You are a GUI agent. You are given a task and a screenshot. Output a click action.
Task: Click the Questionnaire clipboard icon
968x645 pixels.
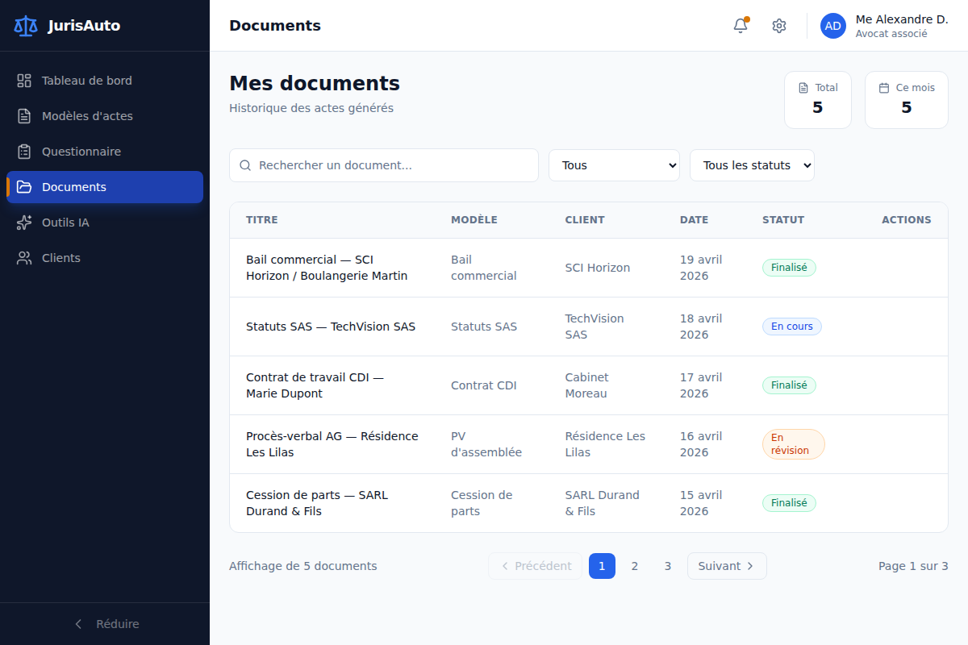pyautogui.click(x=24, y=152)
